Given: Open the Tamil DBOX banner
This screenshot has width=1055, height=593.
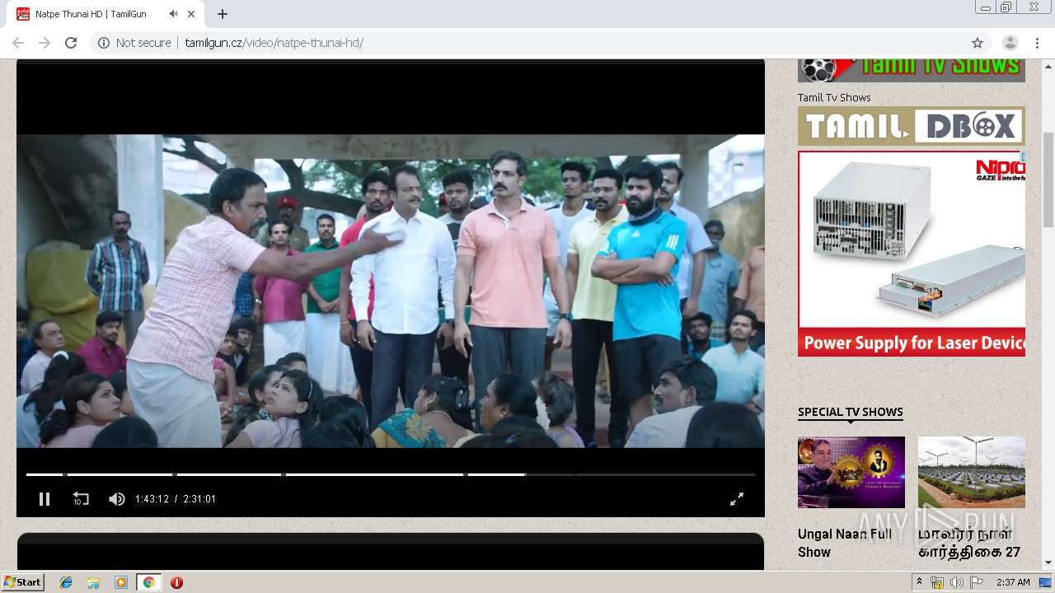Looking at the screenshot, I should click(x=912, y=126).
